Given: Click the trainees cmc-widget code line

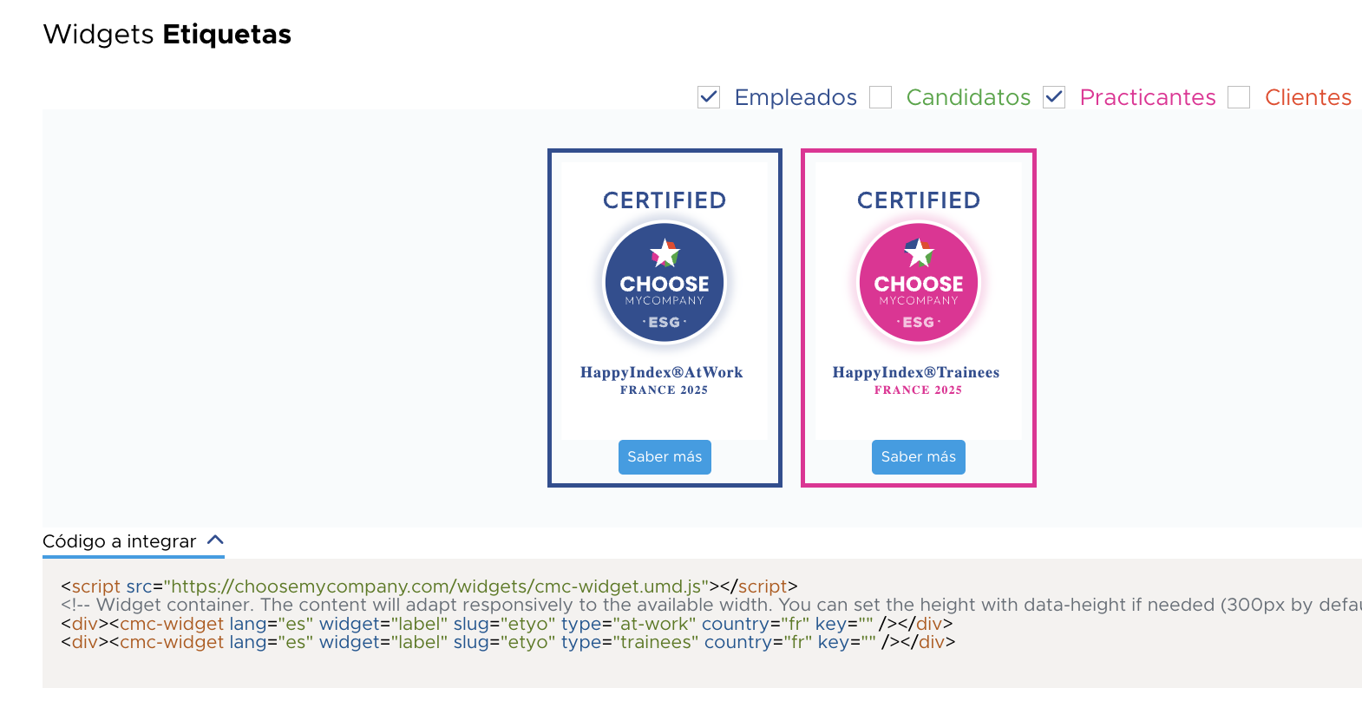Looking at the screenshot, I should click(x=507, y=643).
